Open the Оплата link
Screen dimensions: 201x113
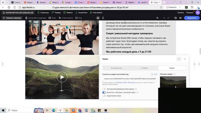coord(181,13)
